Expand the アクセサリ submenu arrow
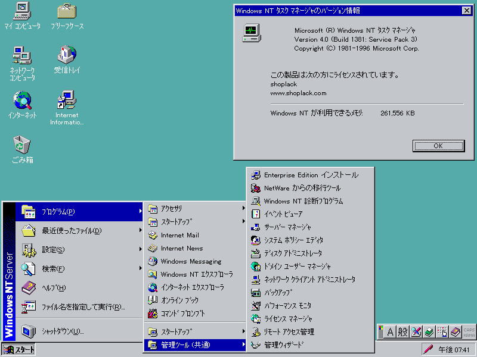Image resolution: width=477 pixels, height=357 pixels. pos(243,208)
